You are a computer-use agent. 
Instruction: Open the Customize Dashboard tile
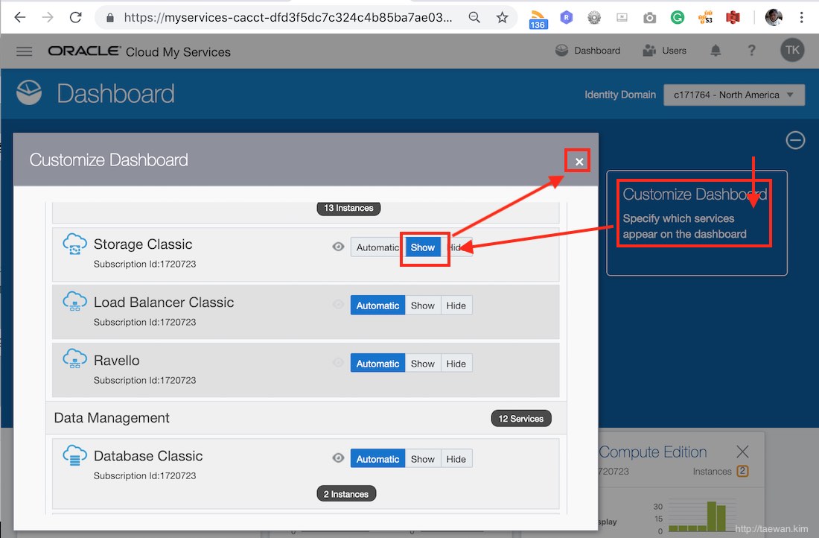[697, 223]
